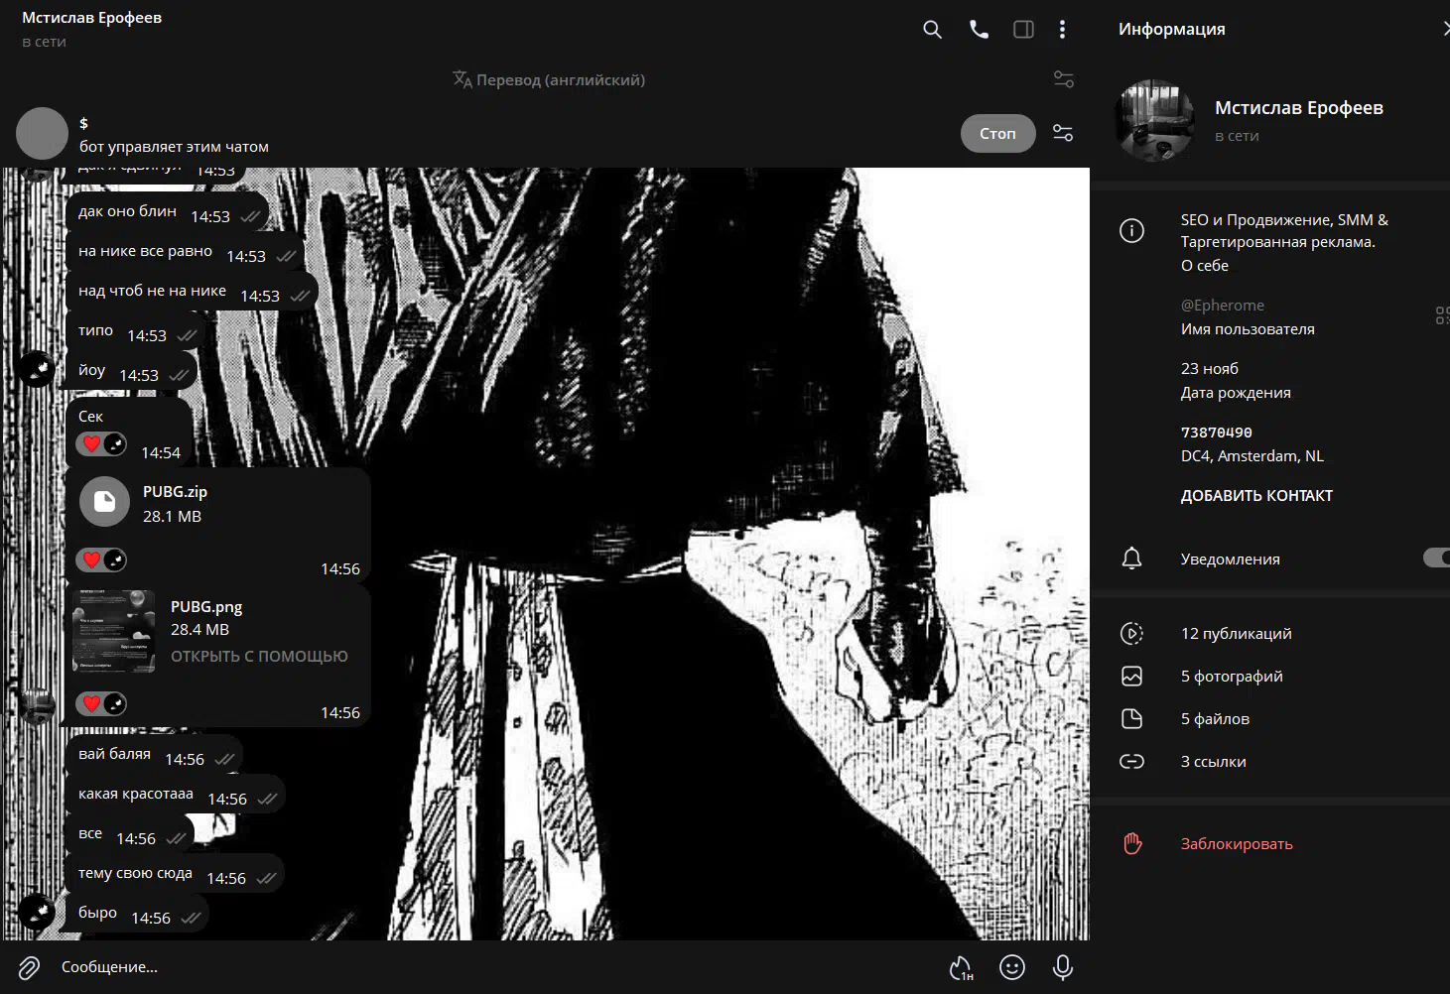The image size is (1450, 994).
Task: Record voice message with microphone icon
Action: (x=1062, y=967)
